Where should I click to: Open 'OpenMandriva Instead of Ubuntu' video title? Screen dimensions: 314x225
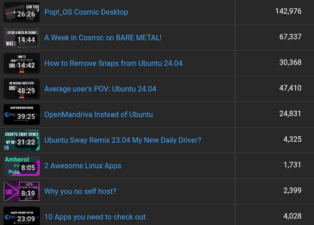(98, 114)
